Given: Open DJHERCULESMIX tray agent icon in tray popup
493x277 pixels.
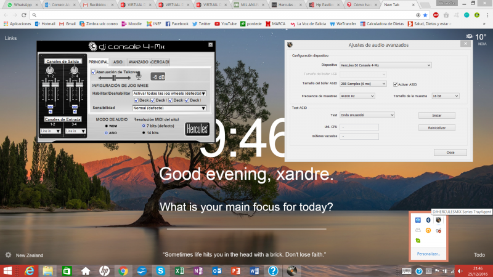Looking at the screenshot, I should click(438, 220).
